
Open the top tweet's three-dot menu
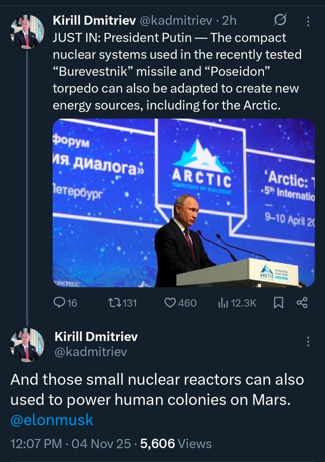[x=308, y=21]
